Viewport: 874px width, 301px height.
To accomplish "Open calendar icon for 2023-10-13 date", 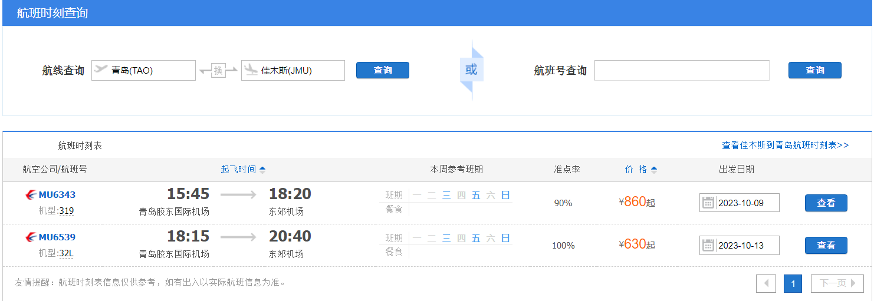I will pyautogui.click(x=708, y=245).
